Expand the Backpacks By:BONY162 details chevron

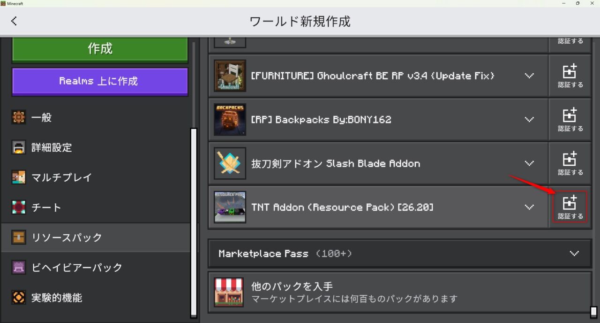529,119
